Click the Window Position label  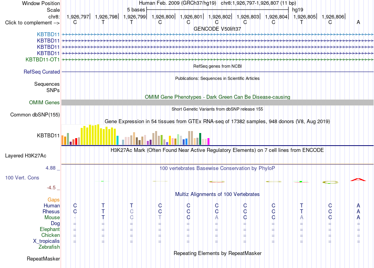41,3
